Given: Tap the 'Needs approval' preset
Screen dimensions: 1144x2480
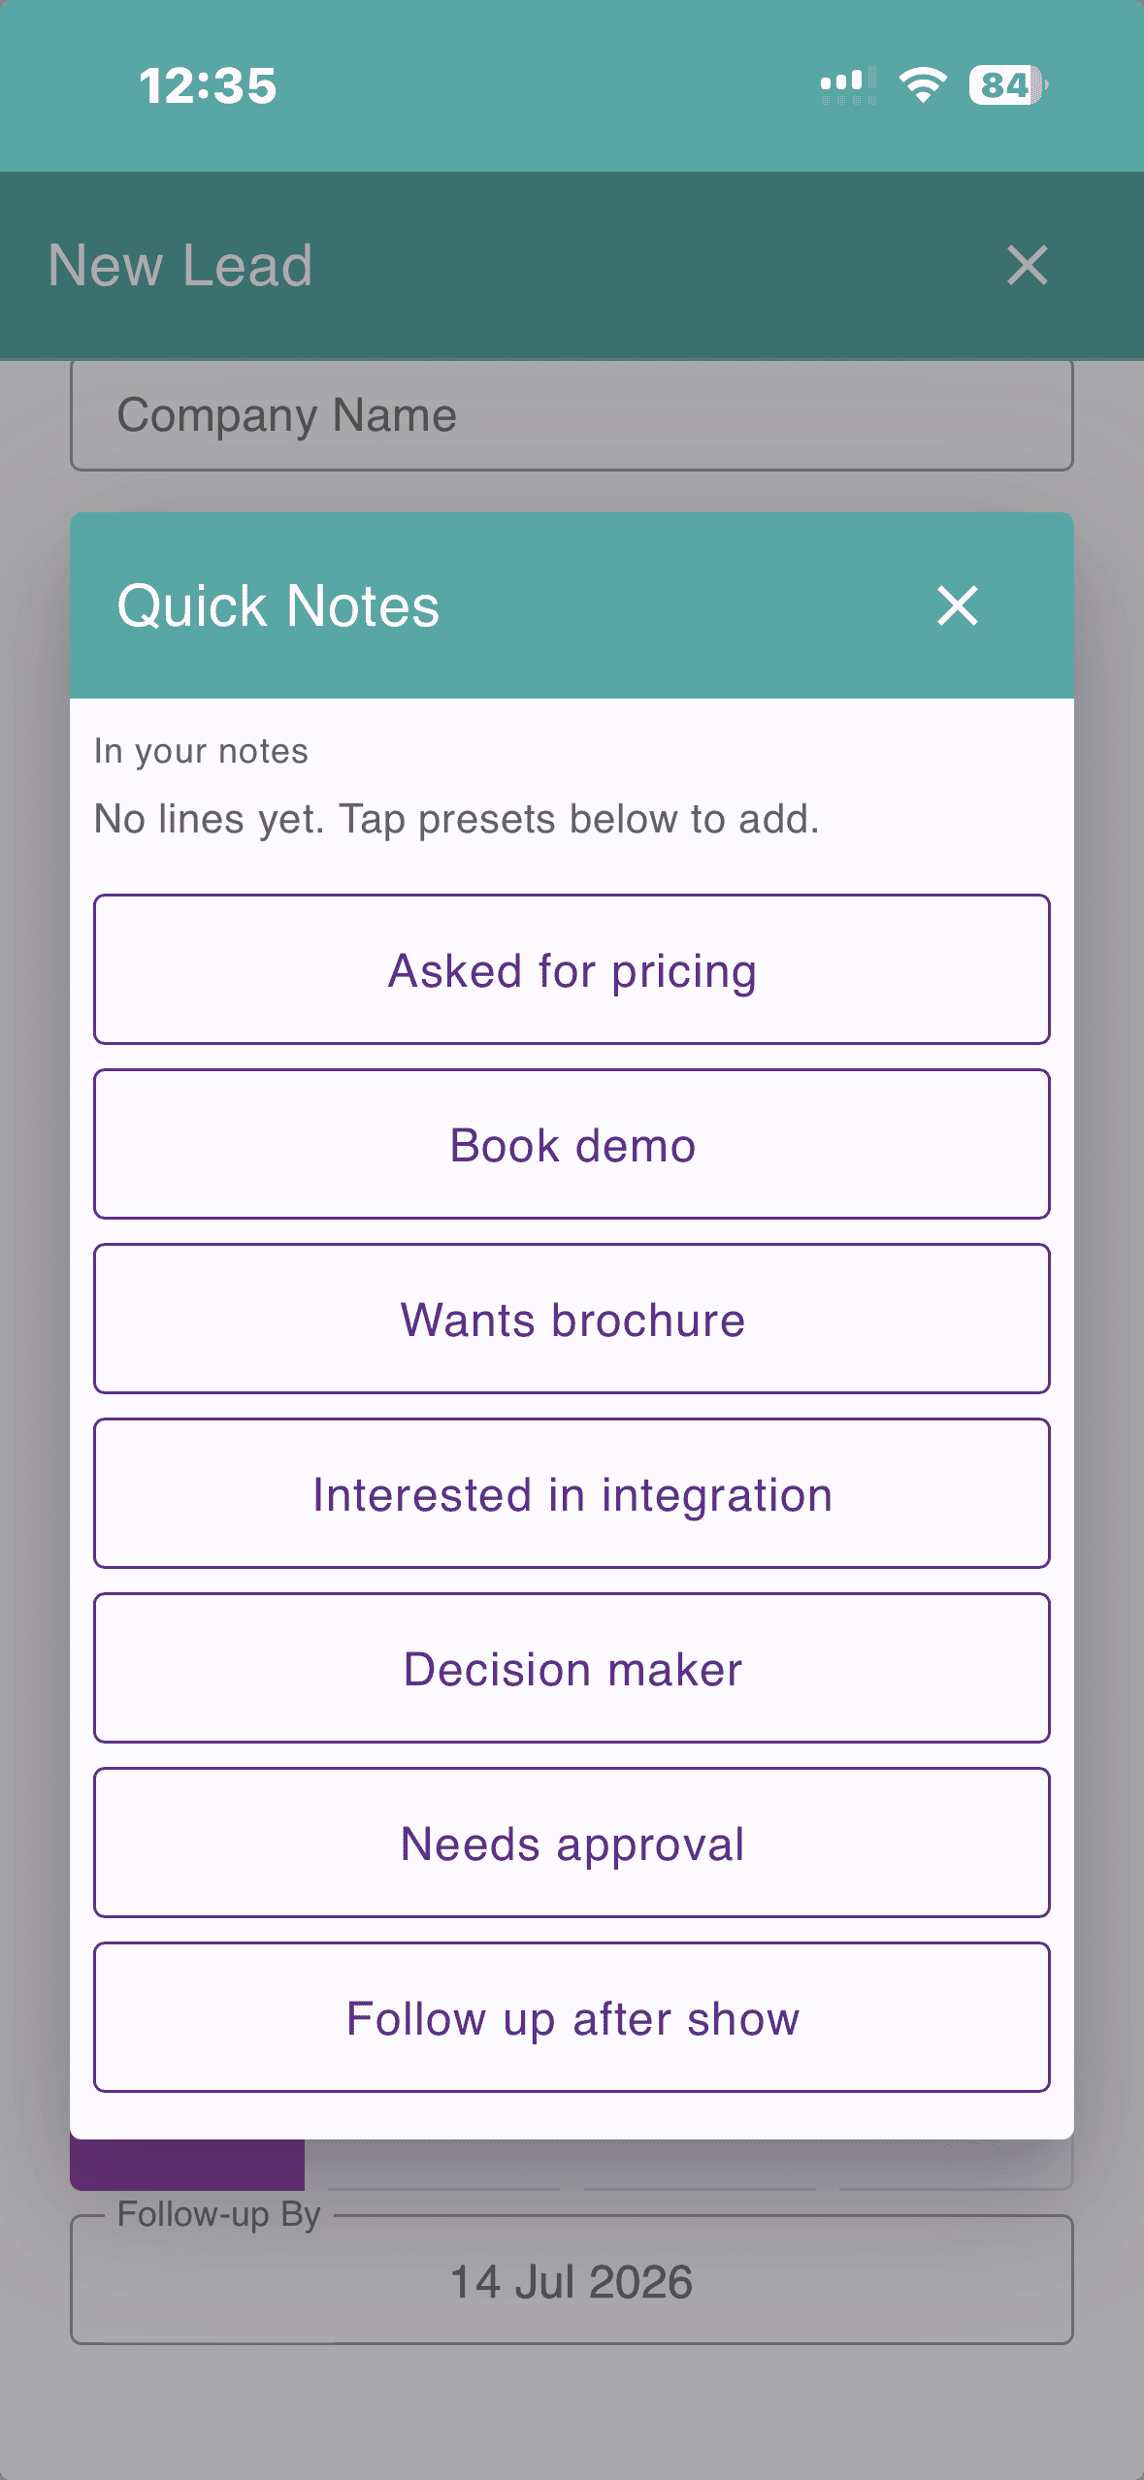Looking at the screenshot, I should pyautogui.click(x=572, y=1843).
